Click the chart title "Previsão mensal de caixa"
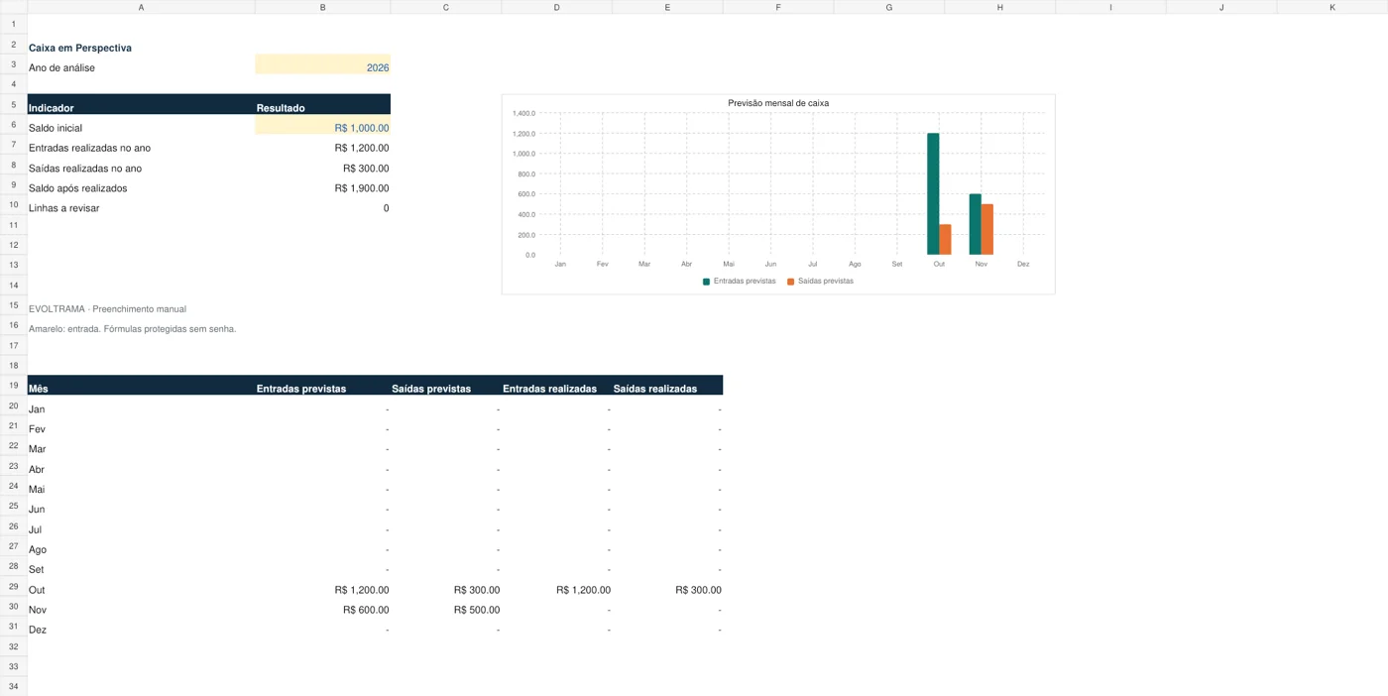1388x696 pixels. point(778,103)
